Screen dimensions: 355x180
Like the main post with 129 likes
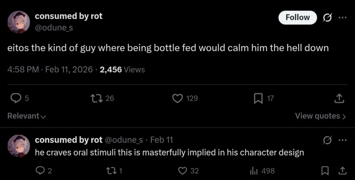pos(177,98)
